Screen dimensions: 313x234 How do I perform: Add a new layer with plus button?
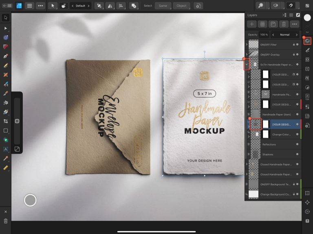[x=252, y=24]
